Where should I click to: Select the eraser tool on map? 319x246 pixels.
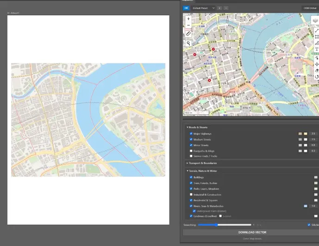pos(317,70)
